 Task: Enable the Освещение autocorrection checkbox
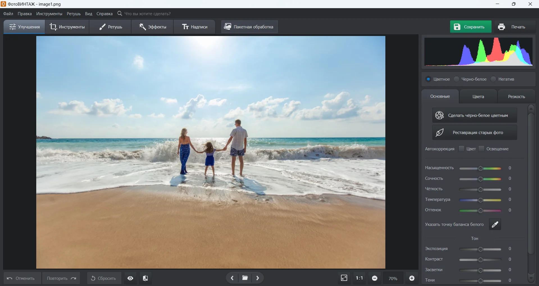pos(481,149)
